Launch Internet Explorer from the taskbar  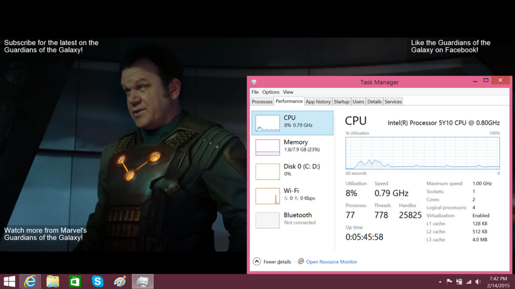click(x=30, y=282)
